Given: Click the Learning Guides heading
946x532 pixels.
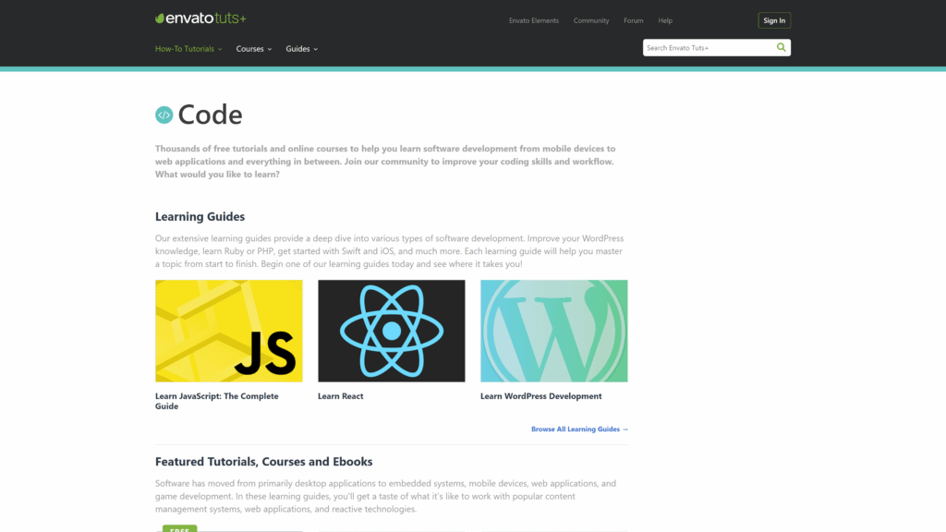Looking at the screenshot, I should click(200, 216).
